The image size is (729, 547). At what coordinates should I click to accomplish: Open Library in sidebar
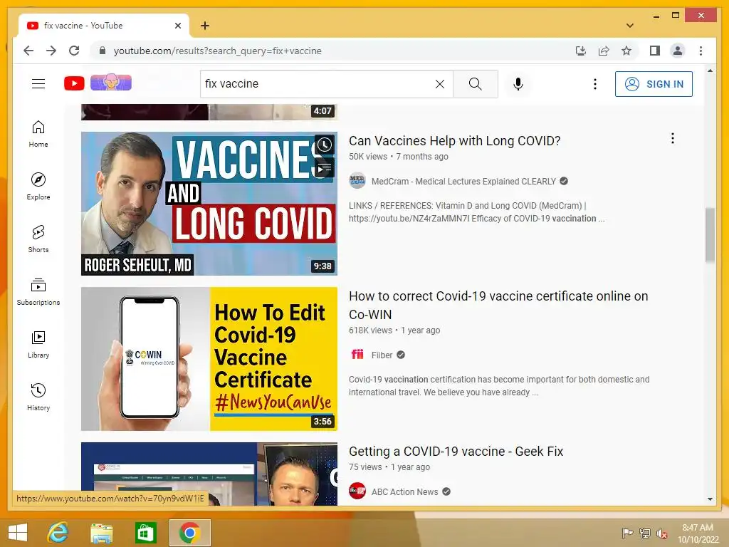pos(38,344)
